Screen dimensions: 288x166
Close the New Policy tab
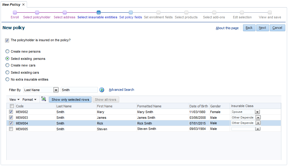(23, 5)
